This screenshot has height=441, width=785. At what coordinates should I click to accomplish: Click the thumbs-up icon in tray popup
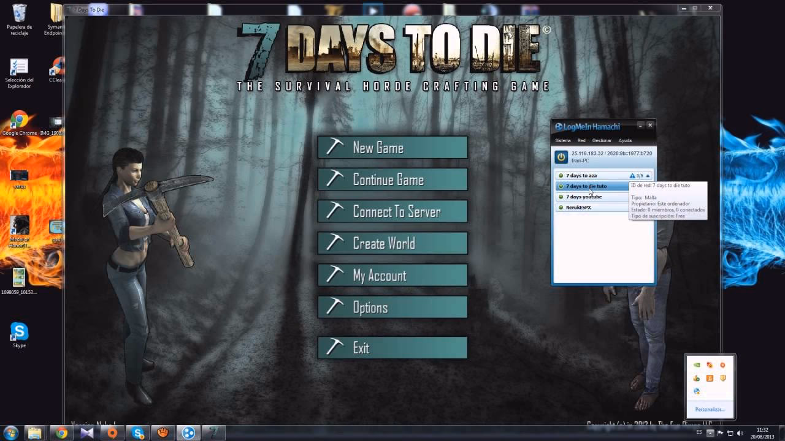697,378
